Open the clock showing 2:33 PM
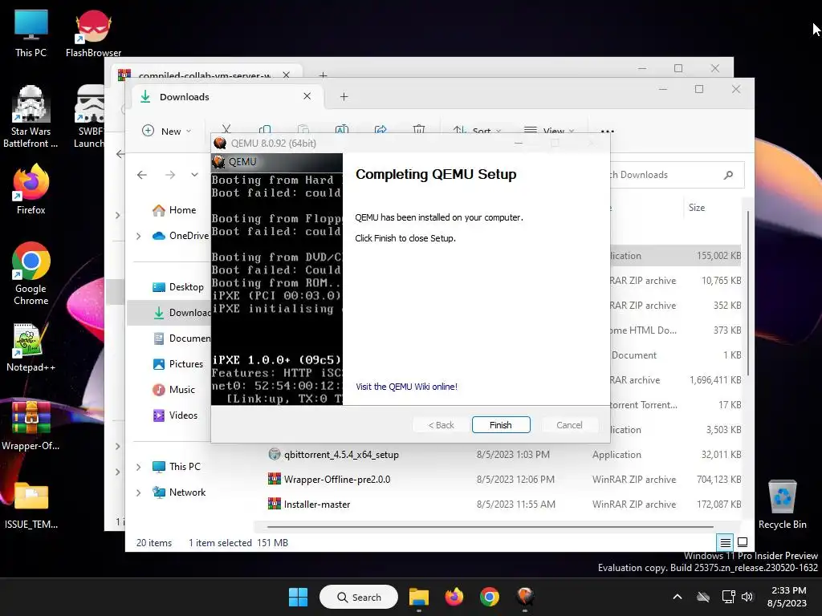Image resolution: width=822 pixels, height=616 pixels. click(x=787, y=597)
